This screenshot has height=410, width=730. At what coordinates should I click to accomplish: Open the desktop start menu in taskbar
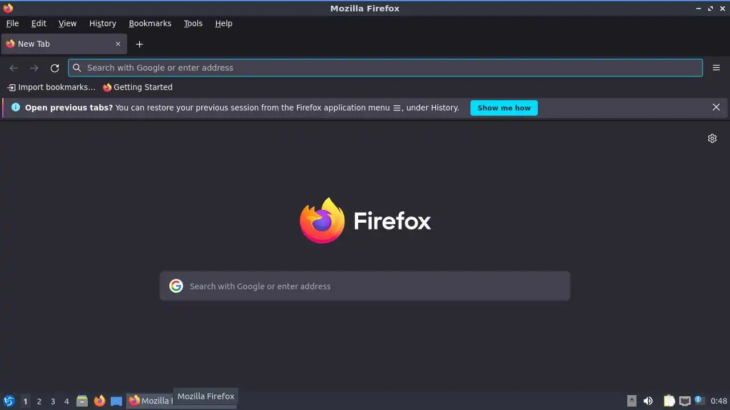(x=9, y=401)
